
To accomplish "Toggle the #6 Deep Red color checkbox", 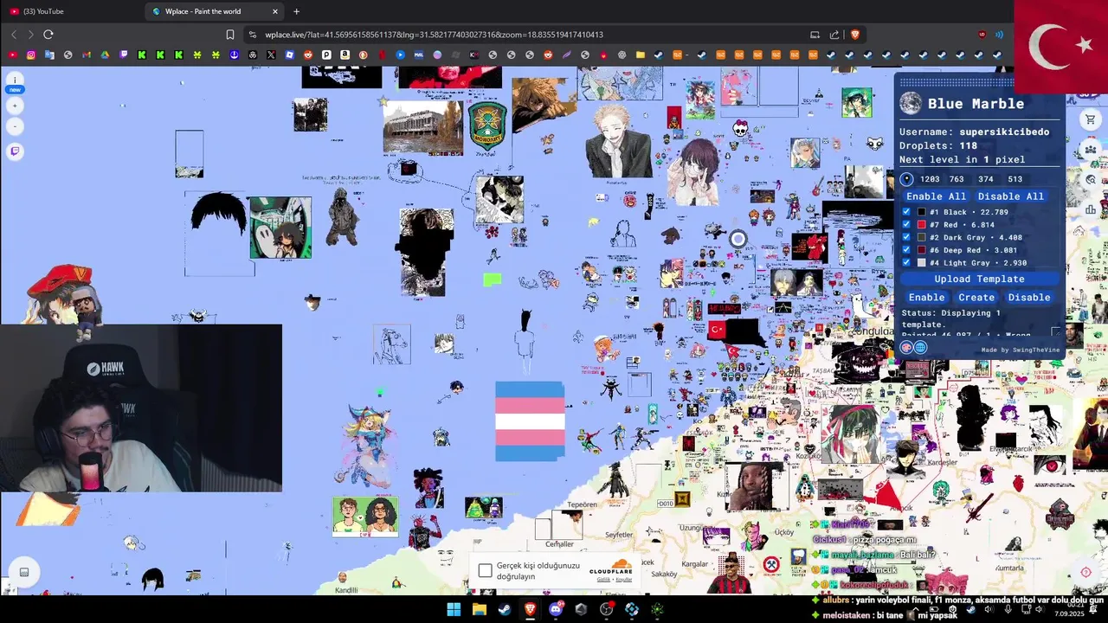I will click(906, 250).
